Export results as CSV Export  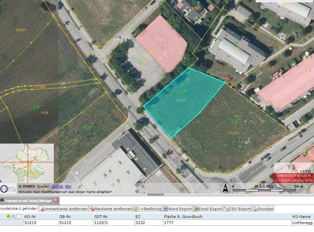pos(238,209)
